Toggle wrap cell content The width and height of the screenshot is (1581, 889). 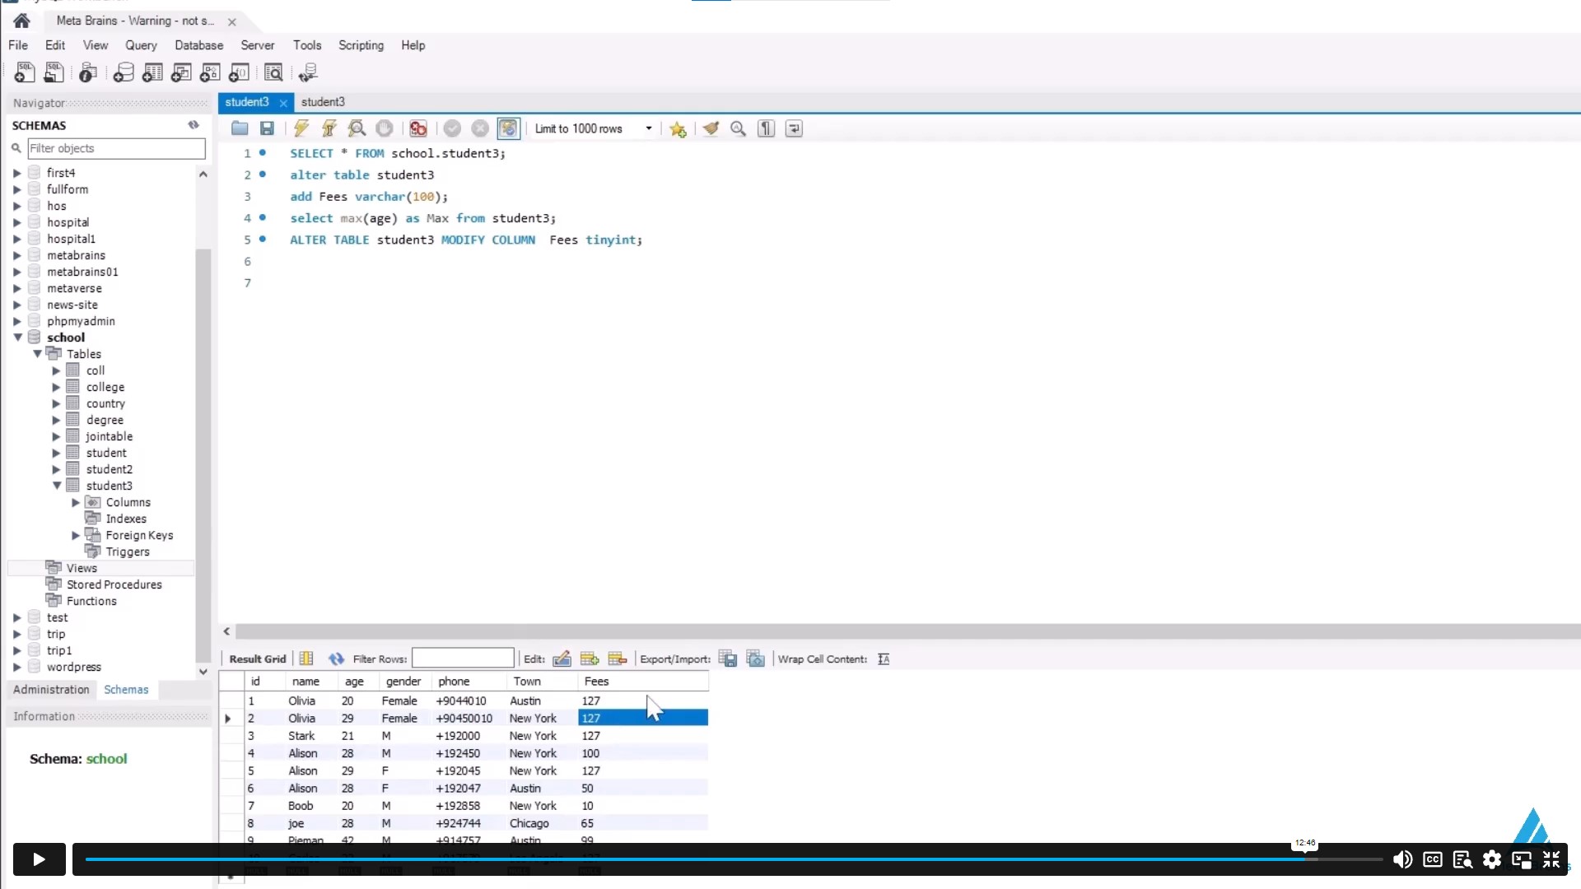(x=884, y=659)
